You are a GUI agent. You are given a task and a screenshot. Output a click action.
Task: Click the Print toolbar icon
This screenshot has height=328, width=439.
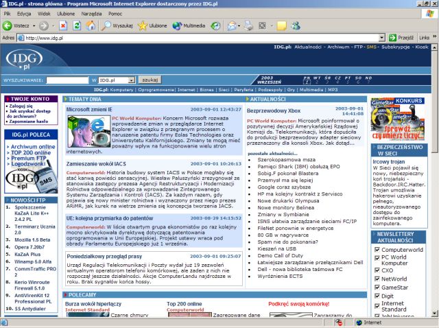point(248,26)
